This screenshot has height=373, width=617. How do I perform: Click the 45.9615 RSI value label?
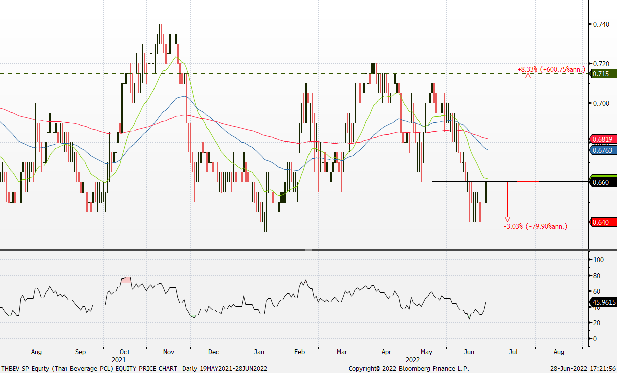click(x=603, y=303)
